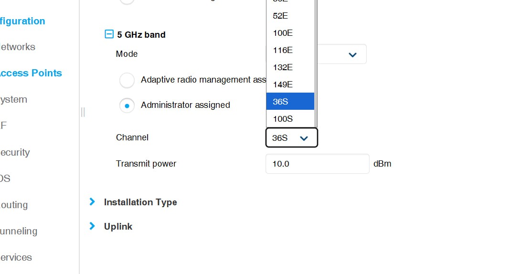
Task: Open Access Points in sidebar
Action: point(31,73)
